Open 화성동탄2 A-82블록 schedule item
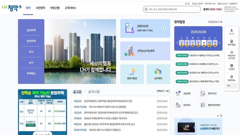Screen dimensions: 240x135 click(198, 64)
